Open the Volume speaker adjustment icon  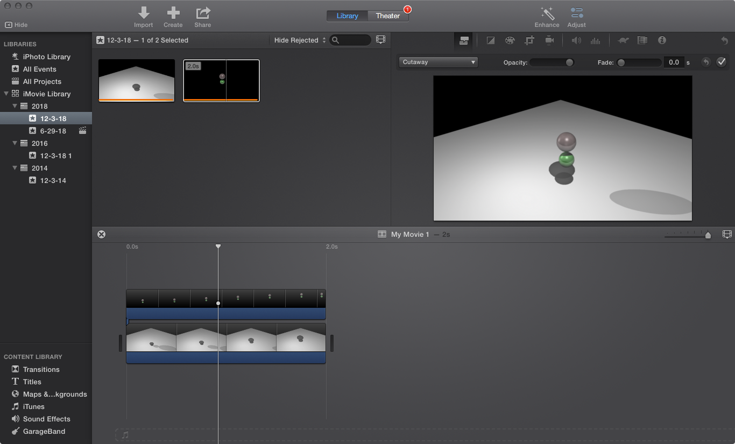577,40
